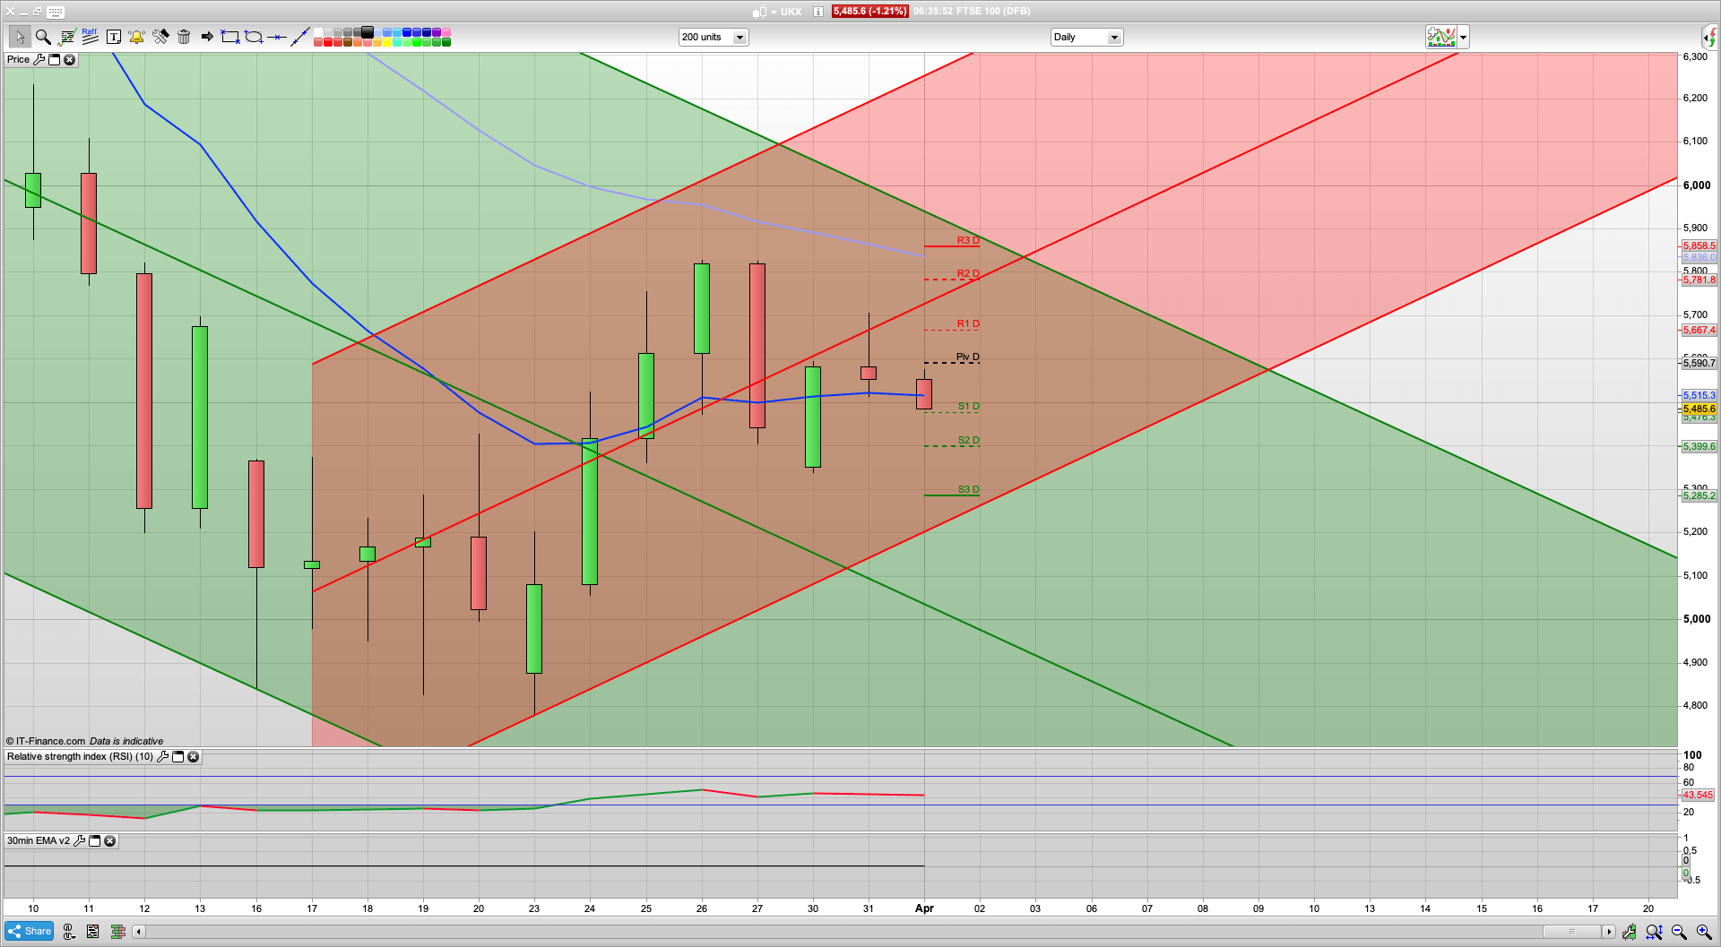Click the info icon beside UKX
Image resolution: width=1721 pixels, height=947 pixels.
pyautogui.click(x=818, y=12)
